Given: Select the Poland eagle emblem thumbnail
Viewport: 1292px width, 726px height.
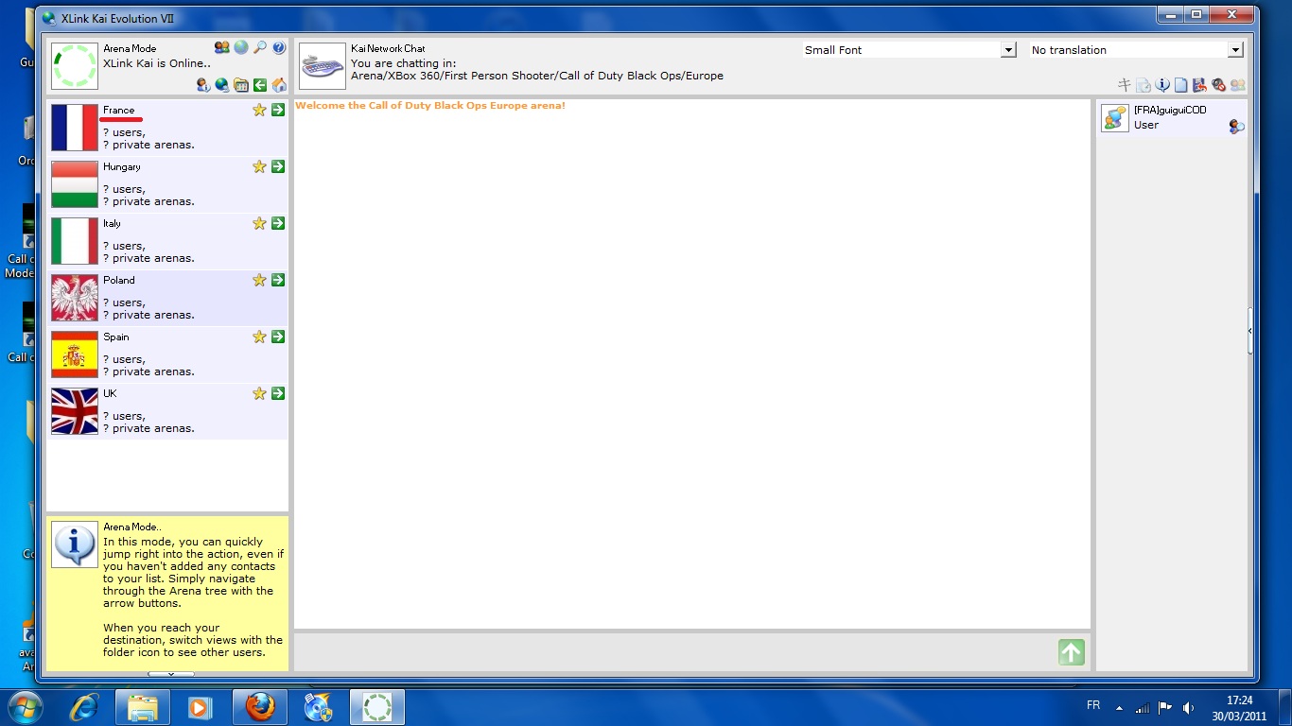Looking at the screenshot, I should click(x=75, y=298).
